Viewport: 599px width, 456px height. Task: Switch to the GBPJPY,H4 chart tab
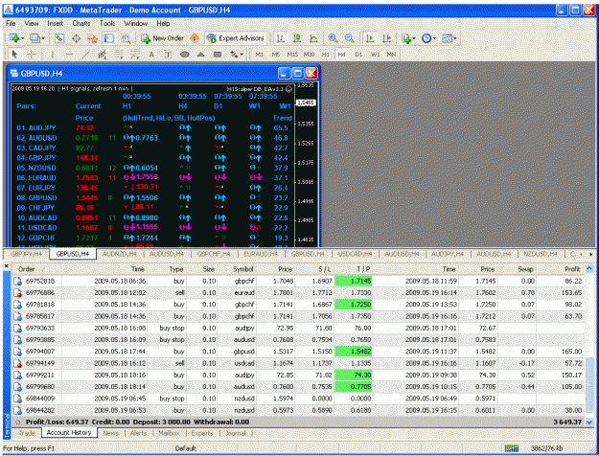[x=27, y=254]
